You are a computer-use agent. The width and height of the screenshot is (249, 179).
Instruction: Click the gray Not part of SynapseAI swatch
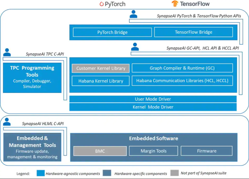click(175, 173)
